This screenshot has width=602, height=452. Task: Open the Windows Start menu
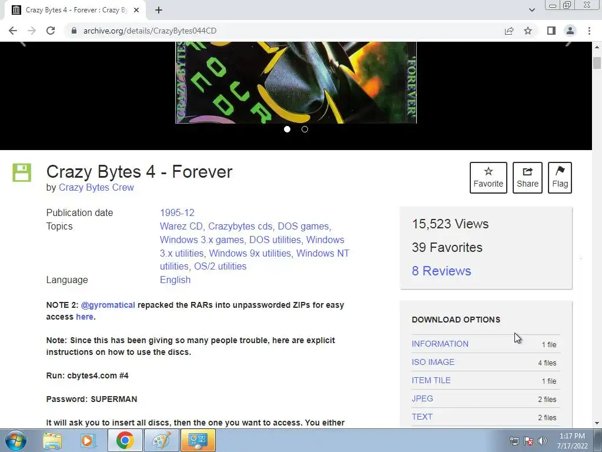point(16,440)
